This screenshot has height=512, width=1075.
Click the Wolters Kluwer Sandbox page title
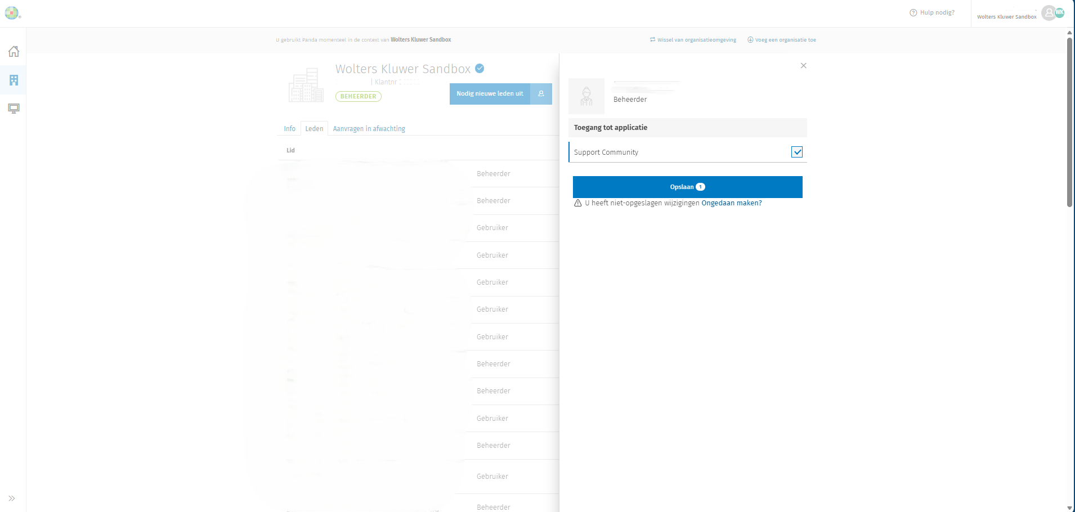click(403, 69)
